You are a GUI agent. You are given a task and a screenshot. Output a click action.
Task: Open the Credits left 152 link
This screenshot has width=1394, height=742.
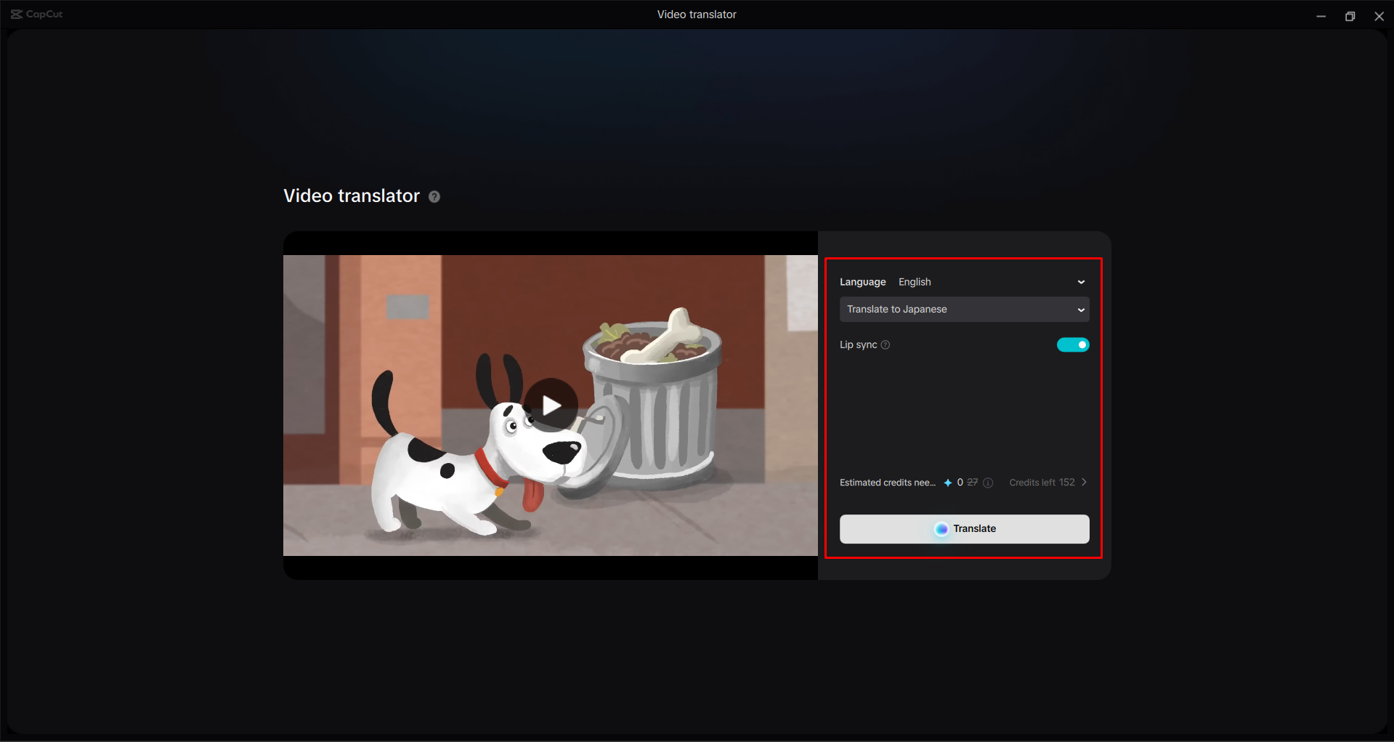coord(1042,482)
